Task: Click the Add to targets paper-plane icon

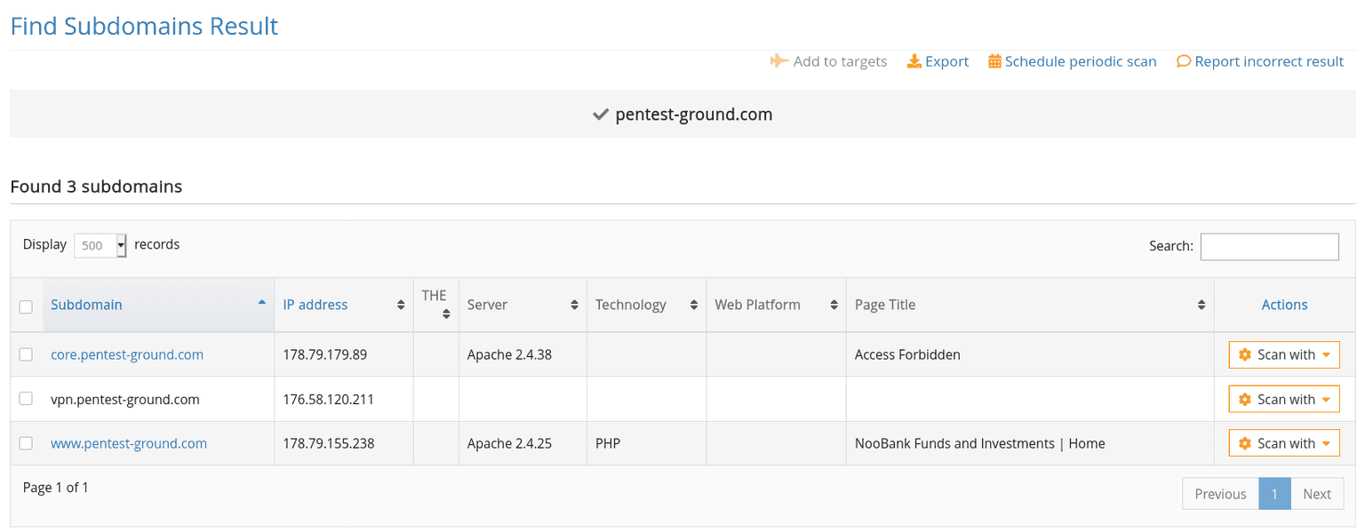Action: pyautogui.click(x=778, y=61)
